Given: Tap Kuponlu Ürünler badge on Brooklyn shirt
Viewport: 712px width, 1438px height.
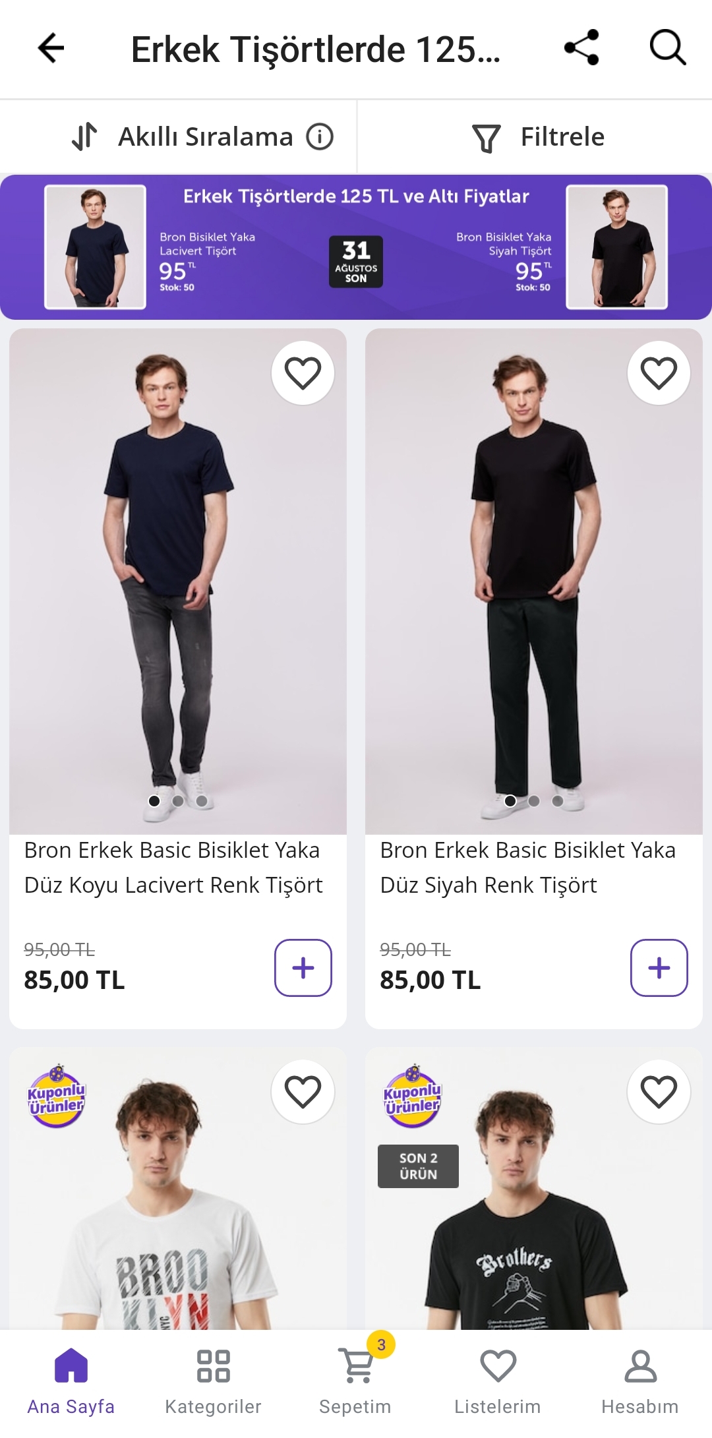Looking at the screenshot, I should point(57,1096).
